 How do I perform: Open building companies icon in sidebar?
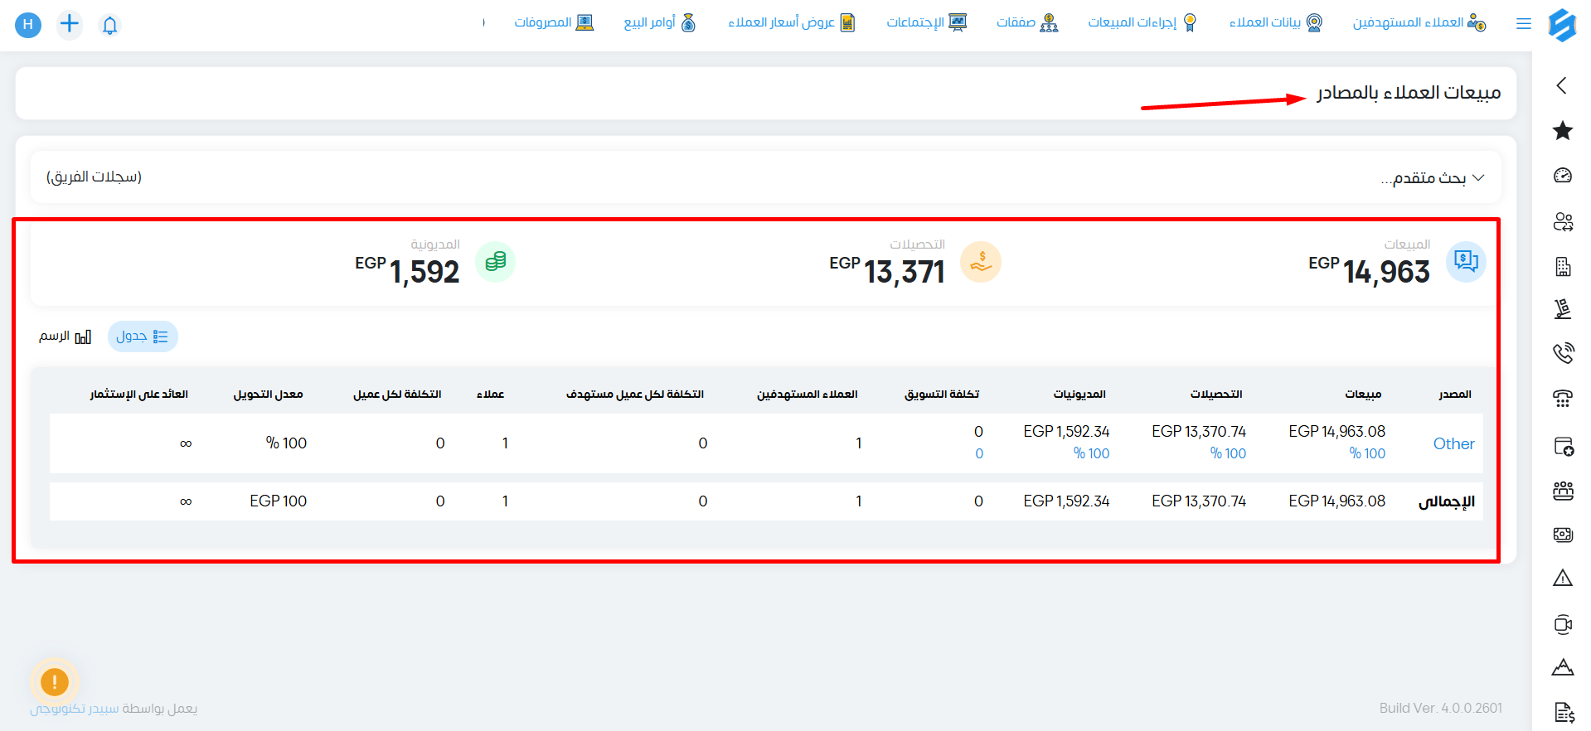(x=1563, y=266)
